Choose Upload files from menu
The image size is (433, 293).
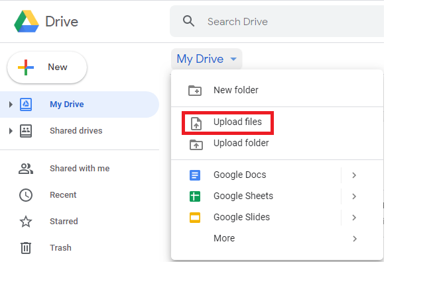[x=277, y=122]
